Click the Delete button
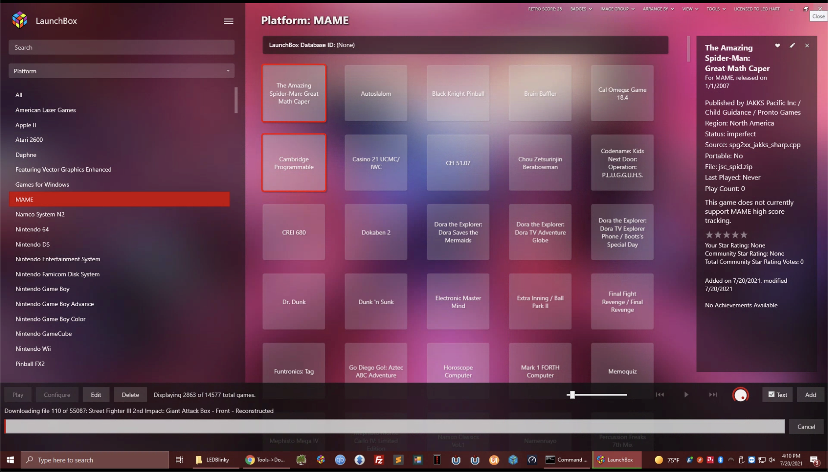The image size is (828, 472). [130, 395]
